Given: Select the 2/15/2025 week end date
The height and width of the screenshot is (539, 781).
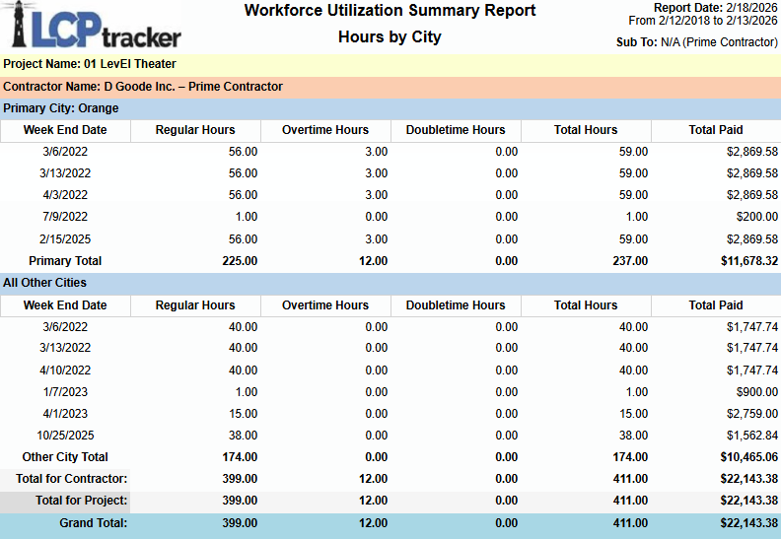Looking at the screenshot, I should tap(65, 239).
